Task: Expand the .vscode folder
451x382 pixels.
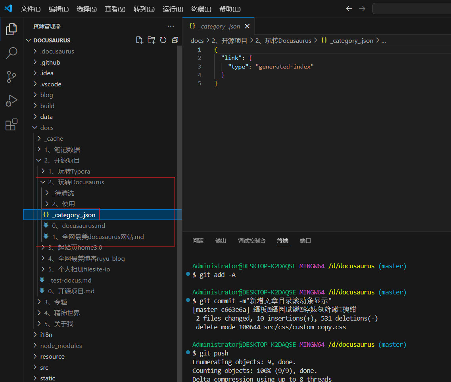Action: tap(51, 84)
